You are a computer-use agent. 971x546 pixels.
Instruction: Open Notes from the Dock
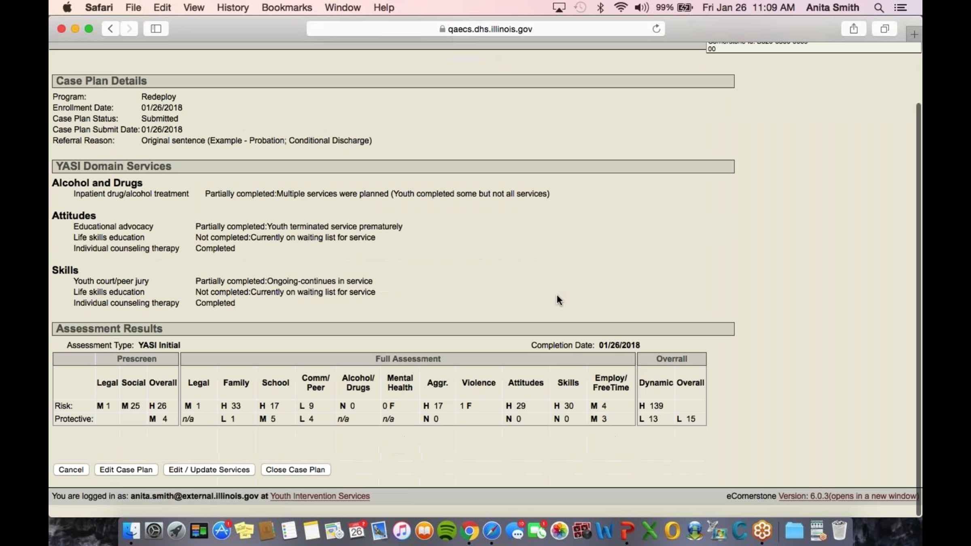click(312, 531)
